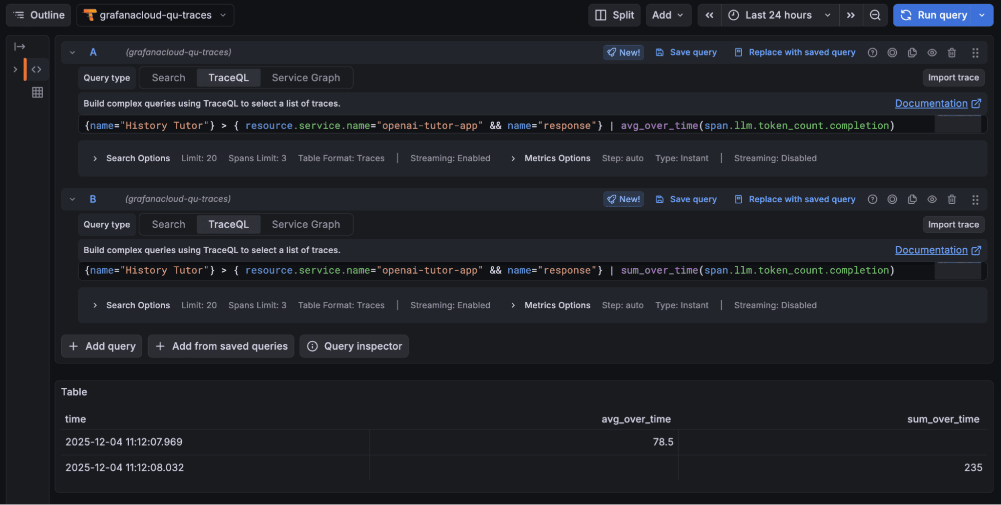
Task: Collapse query A row
Action: click(73, 53)
